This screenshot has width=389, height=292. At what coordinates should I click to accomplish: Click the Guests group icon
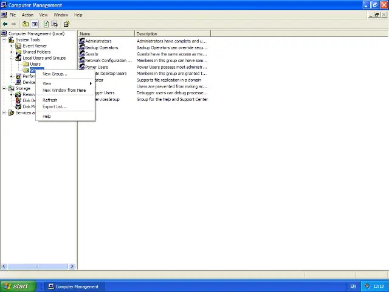point(81,54)
